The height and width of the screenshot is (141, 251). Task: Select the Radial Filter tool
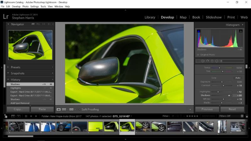click(216, 61)
